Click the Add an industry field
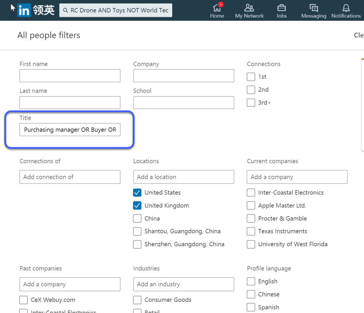 [183, 284]
